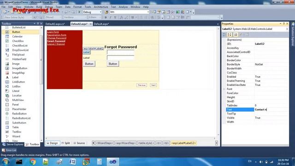Switch to Default.aspx* tab
This screenshot has height=166, width=295.
pos(101,24)
